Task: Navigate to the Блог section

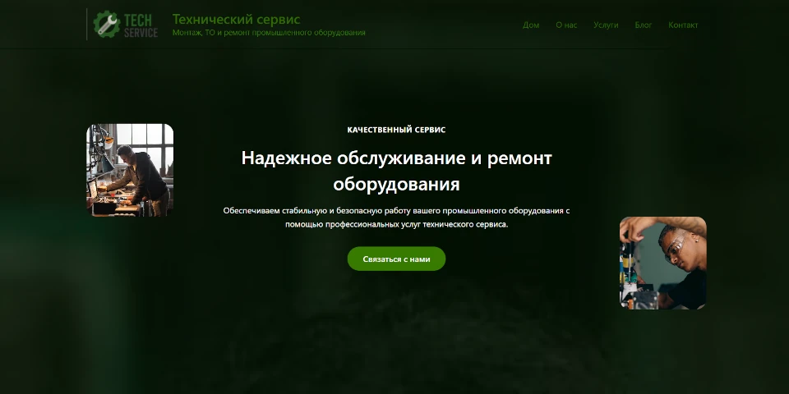Action: 643,25
